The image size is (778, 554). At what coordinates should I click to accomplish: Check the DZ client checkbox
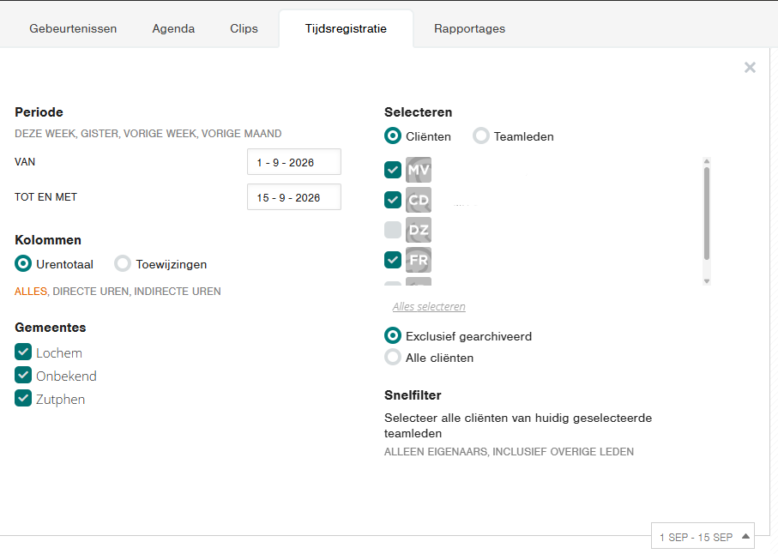tap(393, 230)
